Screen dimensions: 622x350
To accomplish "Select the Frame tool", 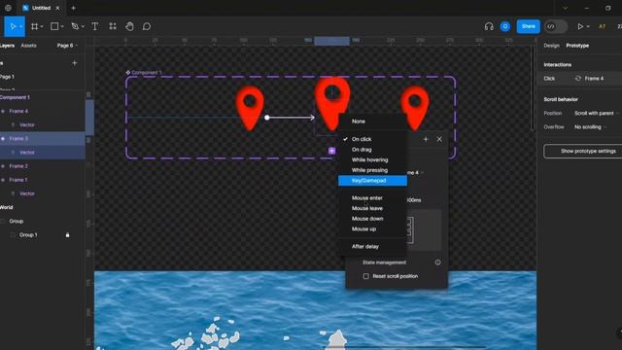I will tap(35, 26).
